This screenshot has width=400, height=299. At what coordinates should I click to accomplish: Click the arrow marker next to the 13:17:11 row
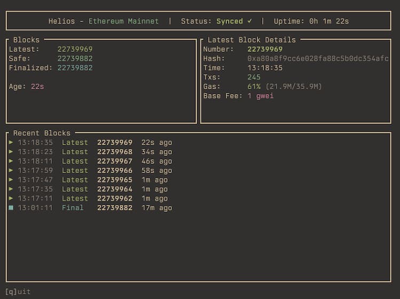tap(11, 199)
